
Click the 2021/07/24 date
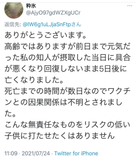tap(36, 153)
